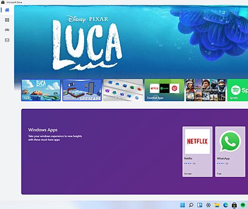Screen dimensions: 248x209
Task: Open Widgets panel from taskbar
Action: click(199, 205)
